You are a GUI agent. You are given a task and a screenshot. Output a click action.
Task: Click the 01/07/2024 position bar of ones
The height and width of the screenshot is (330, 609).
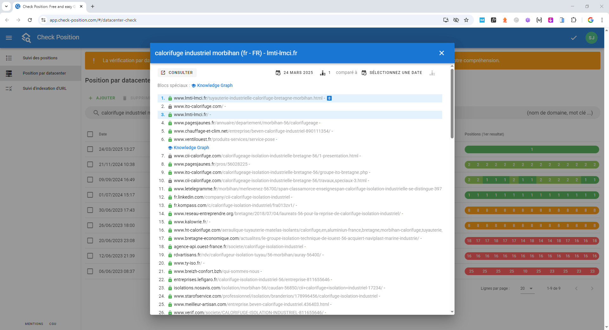click(x=532, y=195)
